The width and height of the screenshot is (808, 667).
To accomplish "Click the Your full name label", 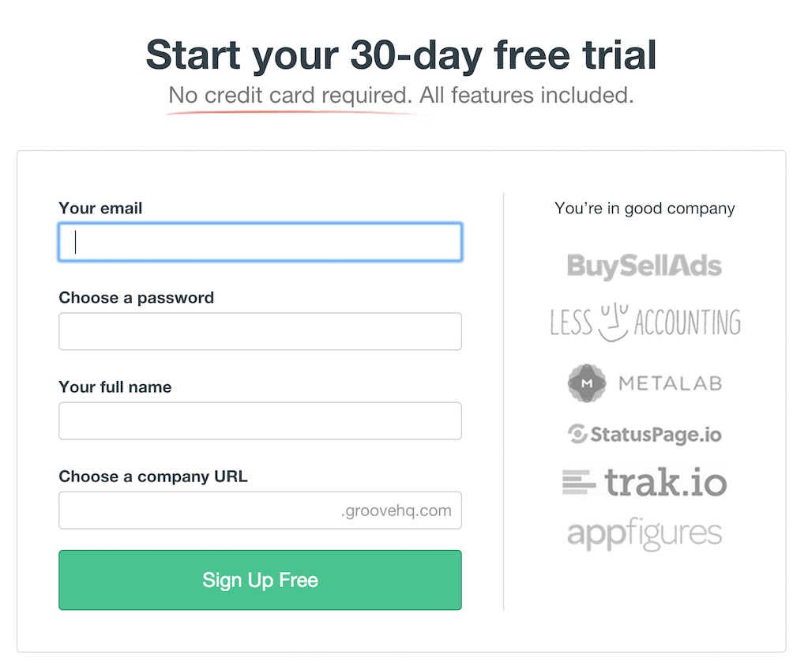I will [115, 387].
